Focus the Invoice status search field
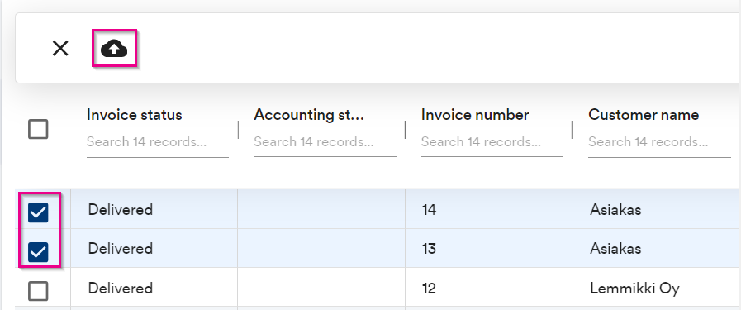Image resolution: width=741 pixels, height=310 pixels. coord(157,143)
